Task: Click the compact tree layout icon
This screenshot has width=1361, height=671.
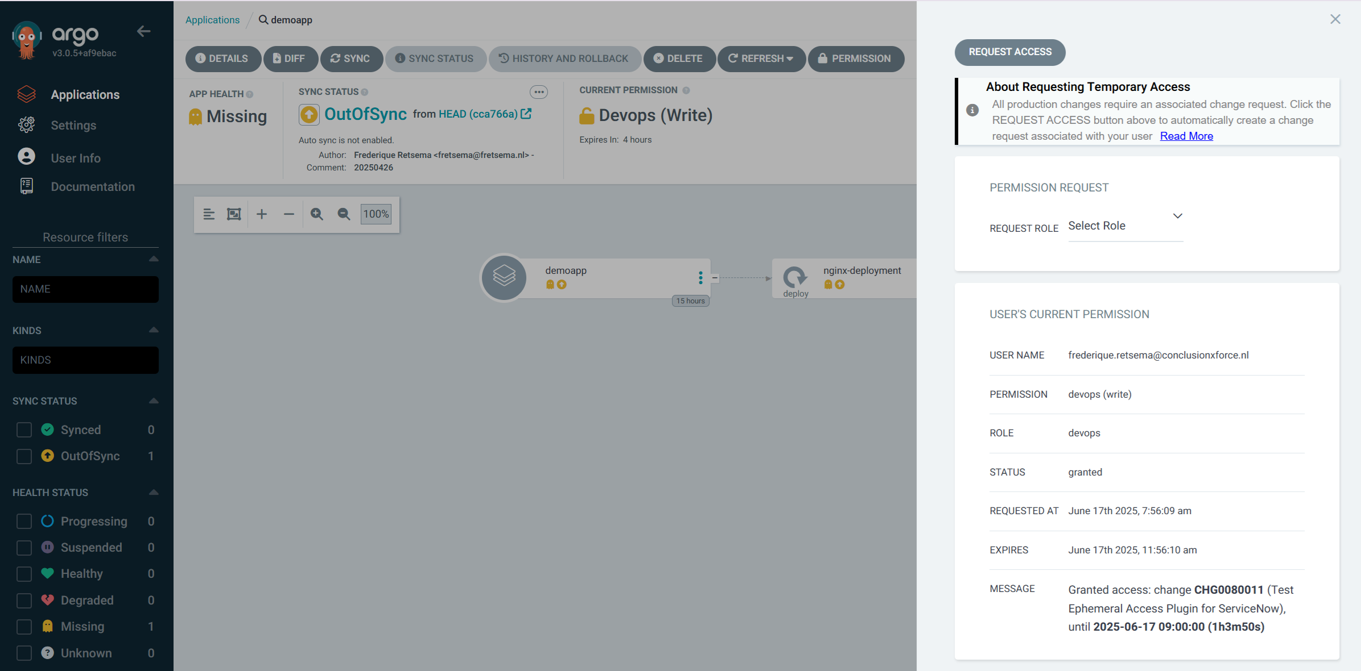Action: click(209, 214)
